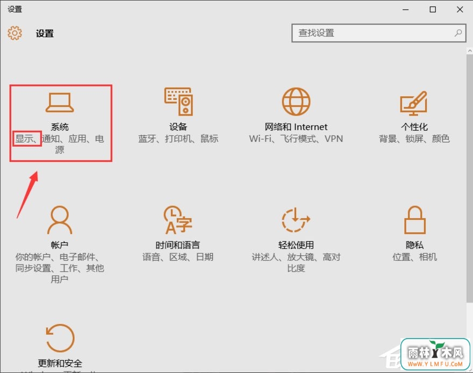Open the 网络和 Internet globe icon
473x373 pixels.
tap(296, 102)
